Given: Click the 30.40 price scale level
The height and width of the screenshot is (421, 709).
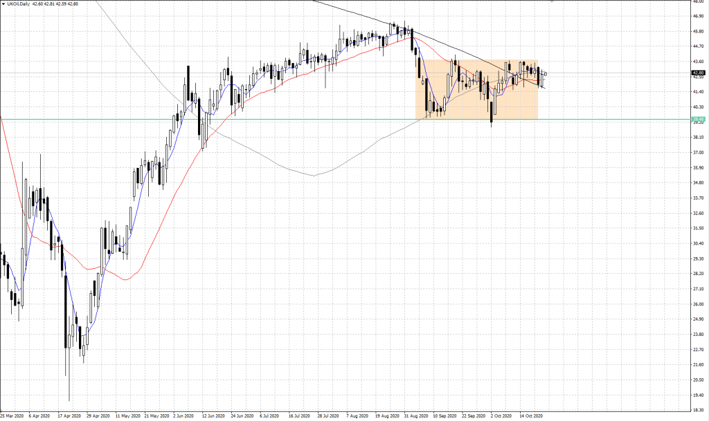Looking at the screenshot, I should point(698,243).
